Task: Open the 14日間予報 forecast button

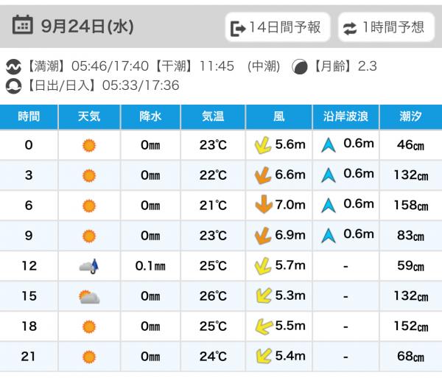Action: [276, 28]
